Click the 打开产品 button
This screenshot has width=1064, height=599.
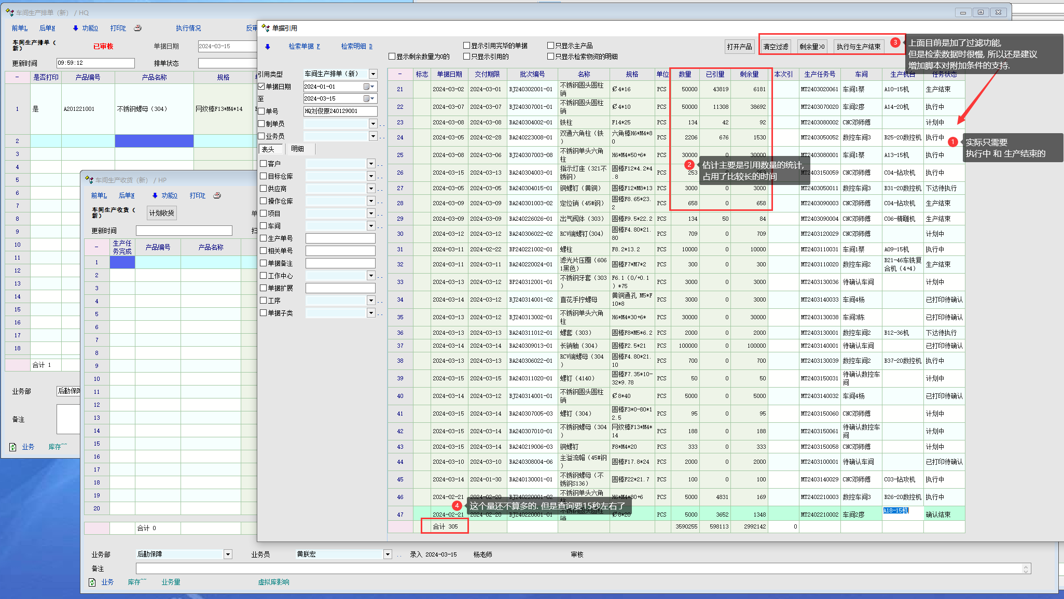click(739, 47)
